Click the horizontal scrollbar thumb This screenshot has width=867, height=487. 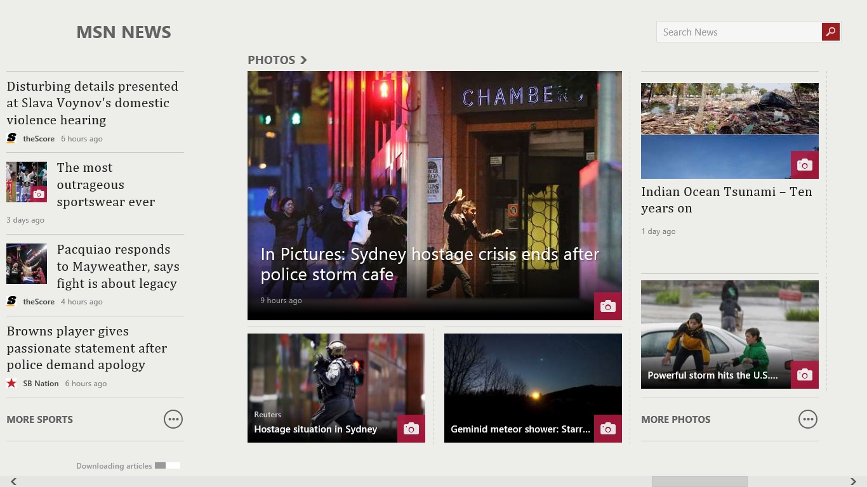click(x=699, y=481)
